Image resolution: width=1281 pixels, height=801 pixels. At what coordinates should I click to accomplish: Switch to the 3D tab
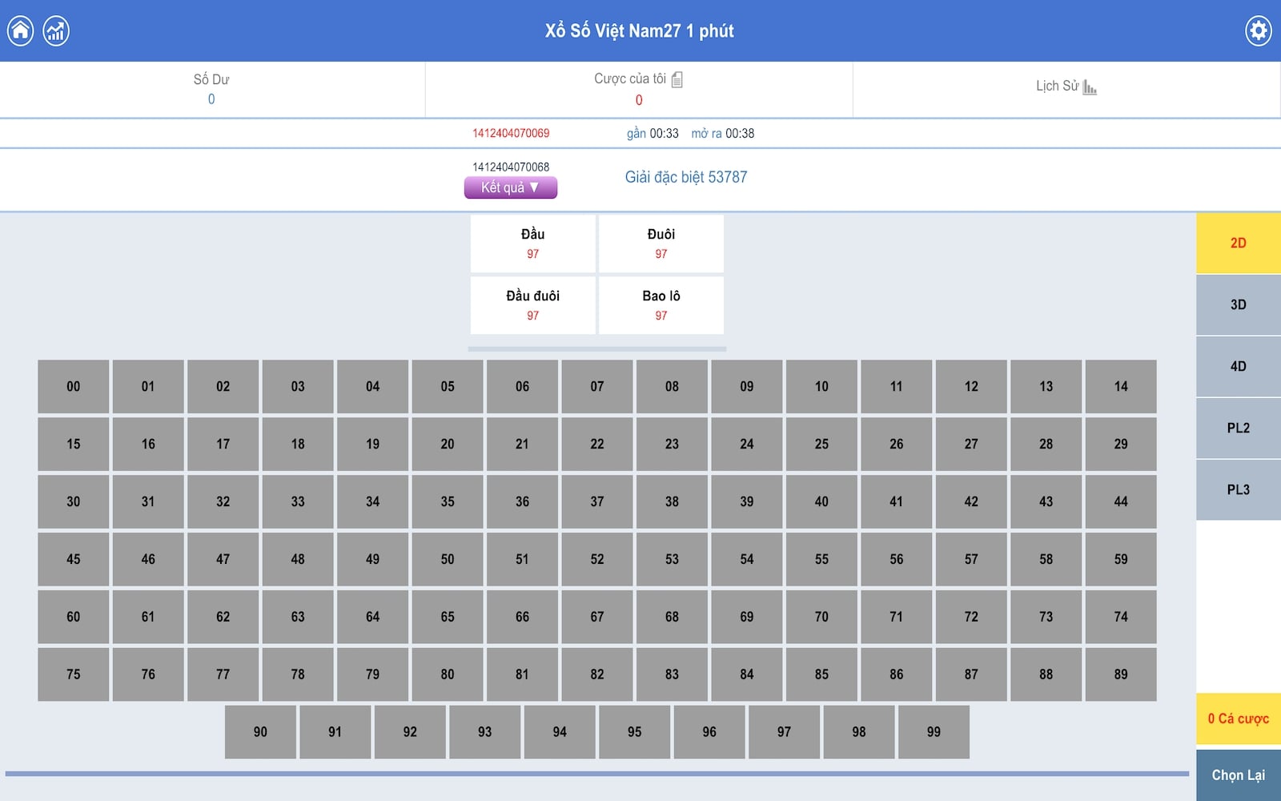click(x=1239, y=305)
